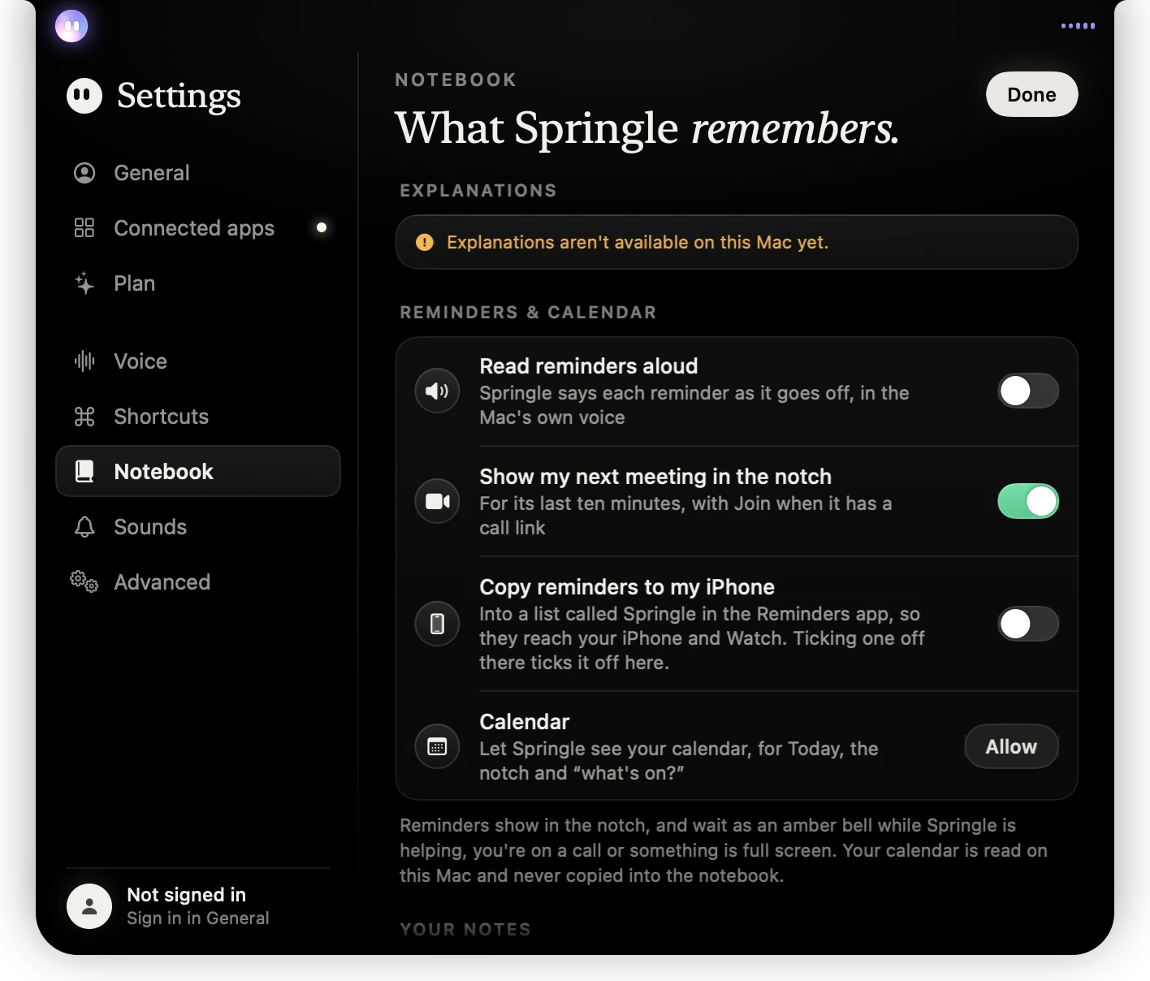Click the Sounds bell icon
This screenshot has width=1150, height=981.
click(x=84, y=527)
